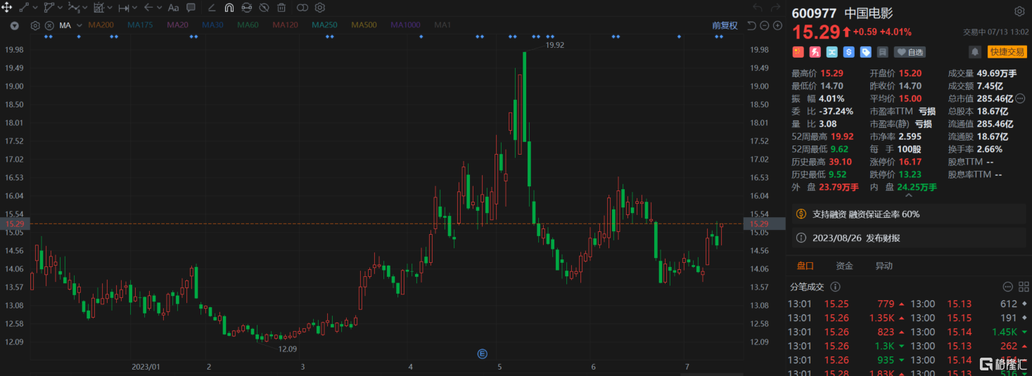Image resolution: width=1032 pixels, height=376 pixels.
Task: Click the gray notes icon
Action: [x=883, y=52]
